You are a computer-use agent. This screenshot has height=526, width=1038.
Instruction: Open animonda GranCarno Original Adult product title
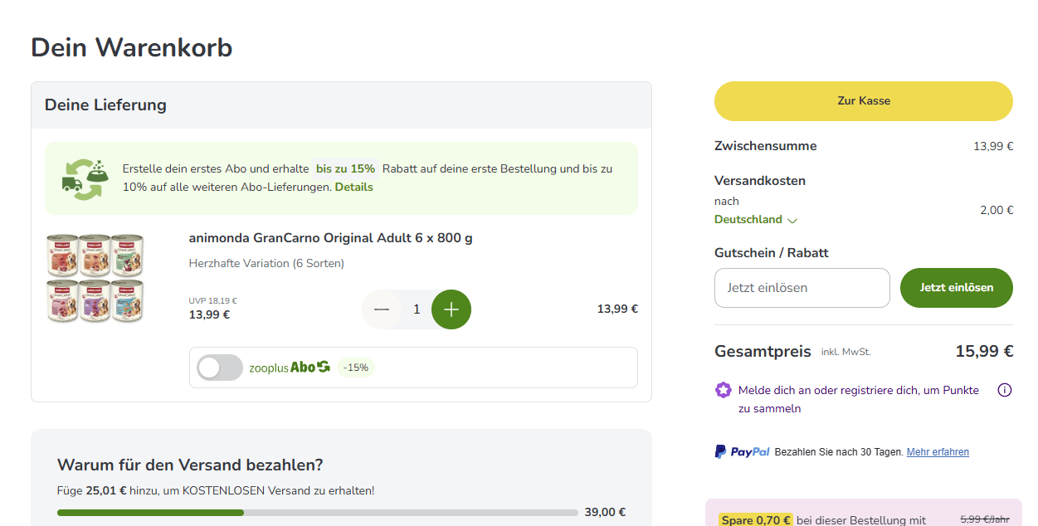tap(331, 238)
